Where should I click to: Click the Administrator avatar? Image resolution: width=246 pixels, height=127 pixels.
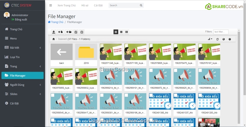pyautogui.click(x=7, y=15)
